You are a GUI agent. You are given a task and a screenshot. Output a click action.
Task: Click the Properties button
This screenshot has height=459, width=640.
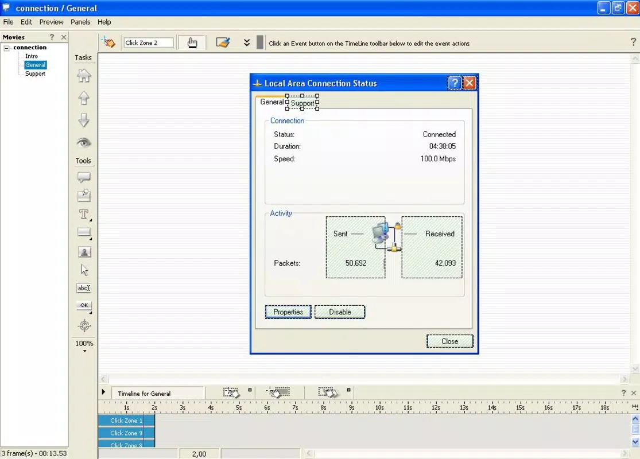pos(288,312)
